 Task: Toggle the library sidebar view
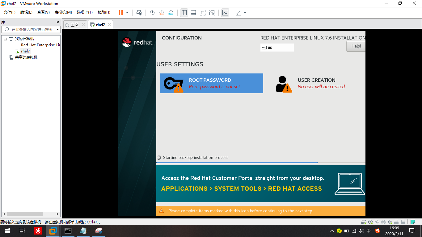pyautogui.click(x=184, y=13)
